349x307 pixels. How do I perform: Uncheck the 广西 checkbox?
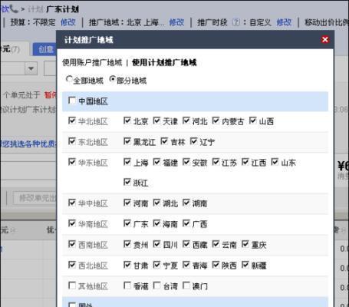point(186,223)
